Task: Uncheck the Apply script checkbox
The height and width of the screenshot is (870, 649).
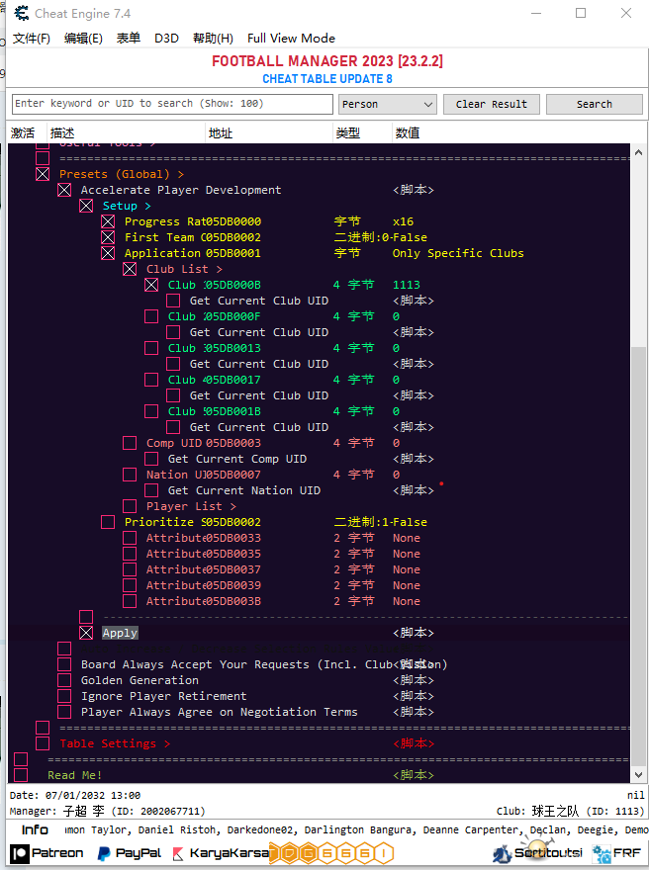Action: point(86,633)
